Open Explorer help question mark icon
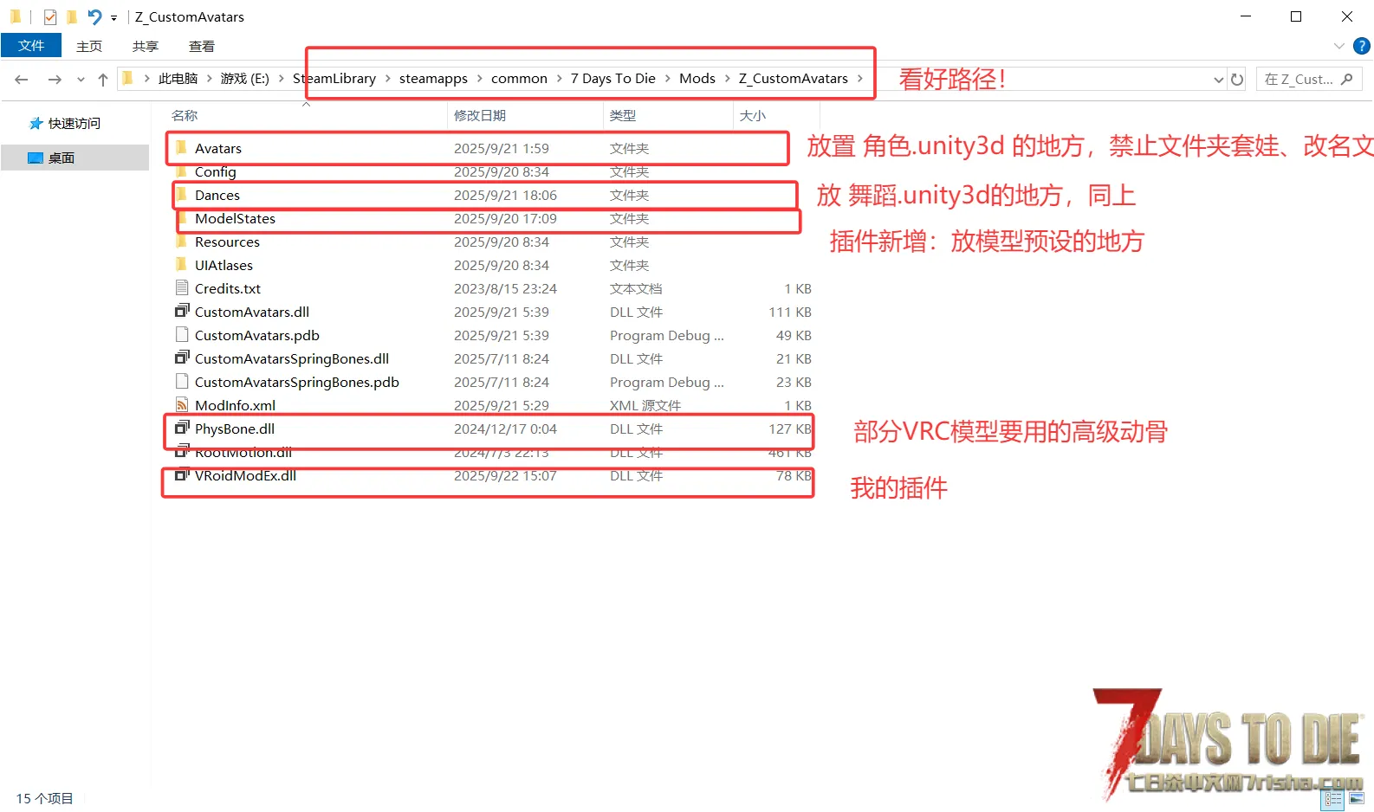This screenshot has height=812, width=1374. click(x=1362, y=46)
